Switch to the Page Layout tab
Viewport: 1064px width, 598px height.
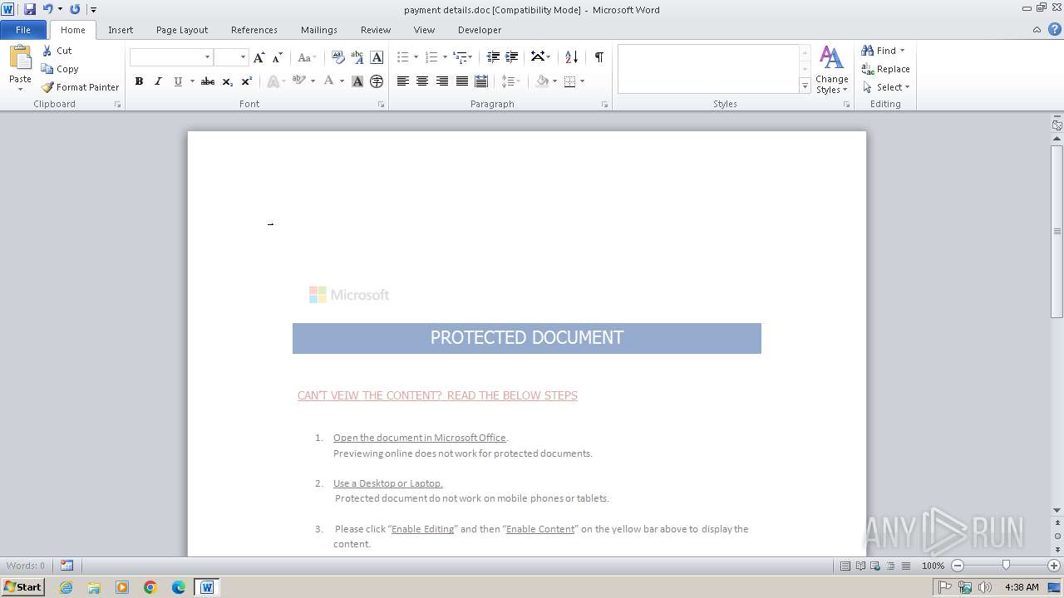[182, 30]
